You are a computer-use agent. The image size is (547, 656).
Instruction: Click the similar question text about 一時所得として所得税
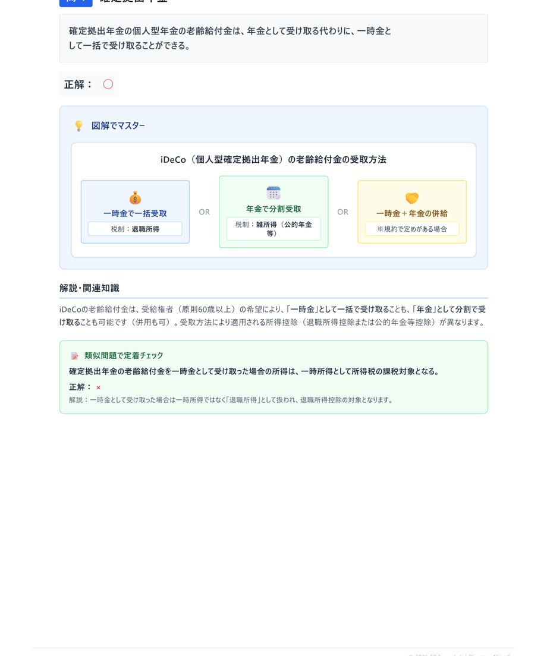(254, 371)
